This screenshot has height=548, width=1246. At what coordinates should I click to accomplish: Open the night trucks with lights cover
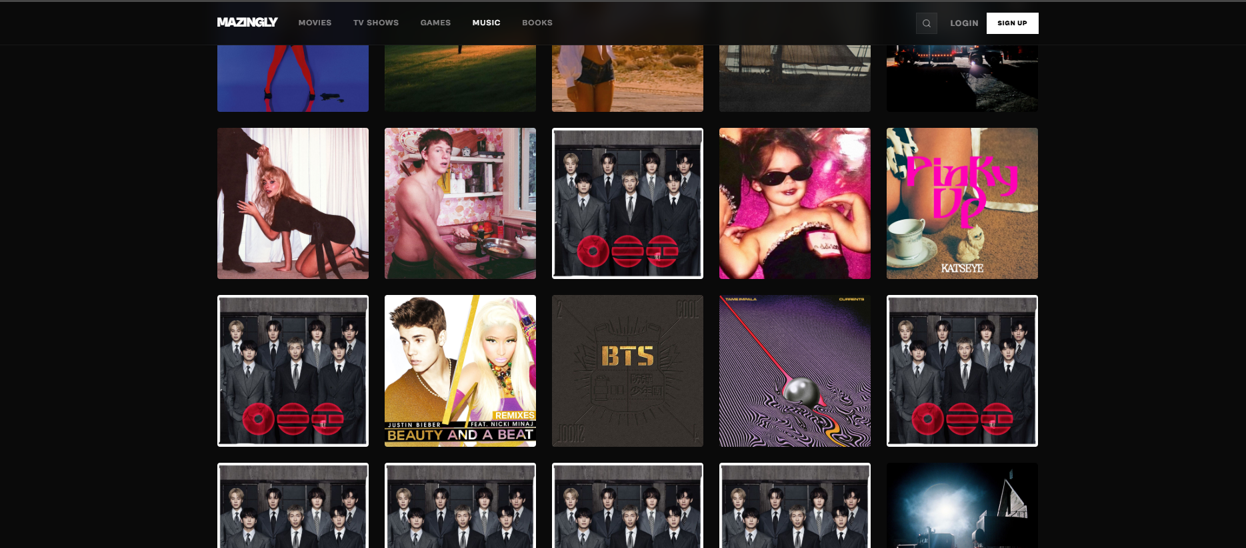point(962,78)
